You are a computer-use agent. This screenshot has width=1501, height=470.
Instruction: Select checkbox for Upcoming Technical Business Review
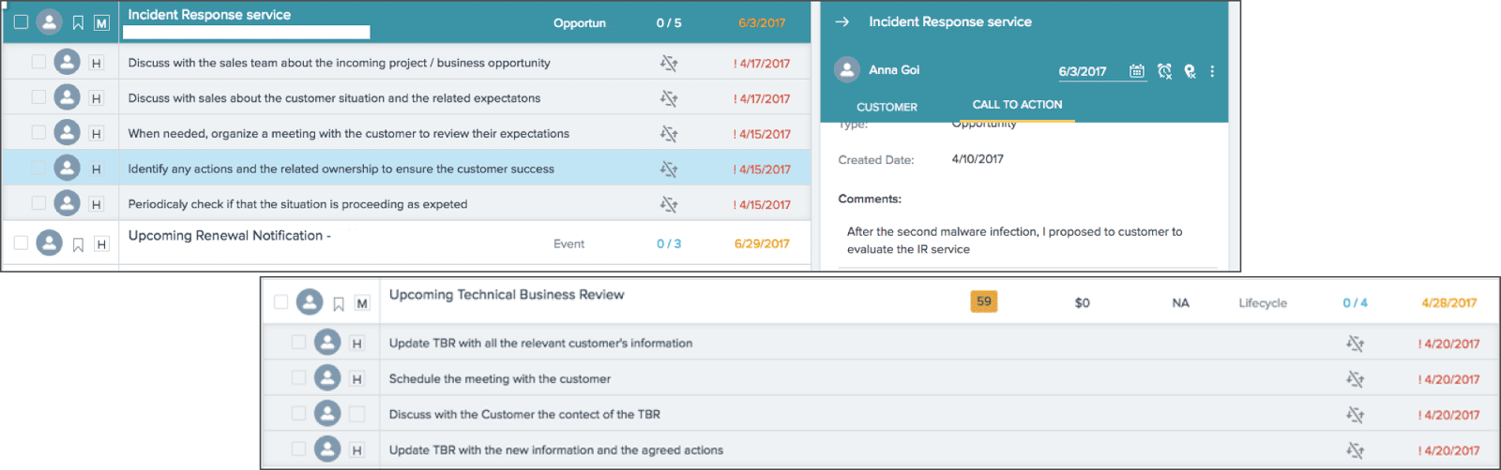pos(280,302)
